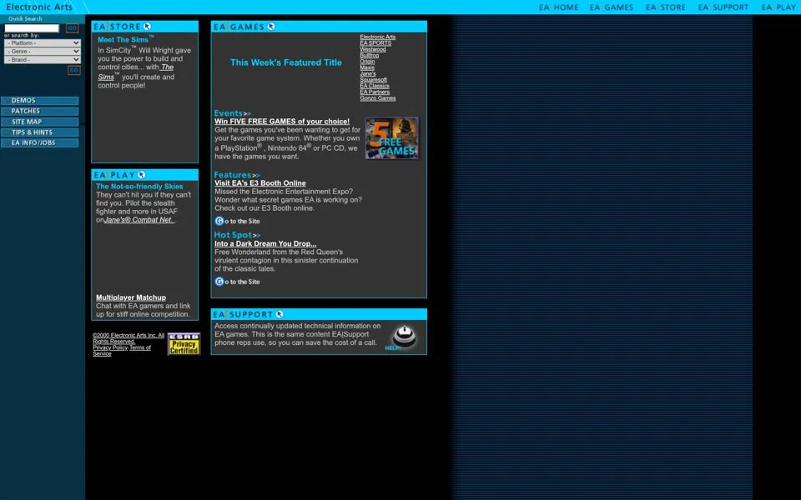
Task: Go to EA STORE in top navigation
Action: click(x=666, y=7)
